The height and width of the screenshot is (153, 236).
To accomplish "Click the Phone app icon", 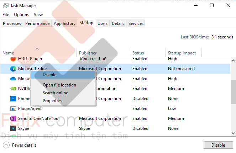I will [x=13, y=99].
